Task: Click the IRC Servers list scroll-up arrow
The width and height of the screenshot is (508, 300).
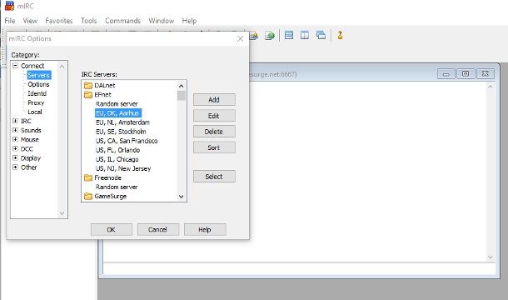Action: point(181,86)
